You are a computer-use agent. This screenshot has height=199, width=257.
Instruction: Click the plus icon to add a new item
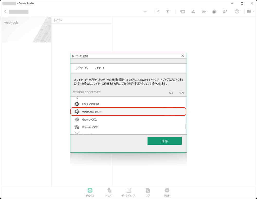click(x=145, y=12)
